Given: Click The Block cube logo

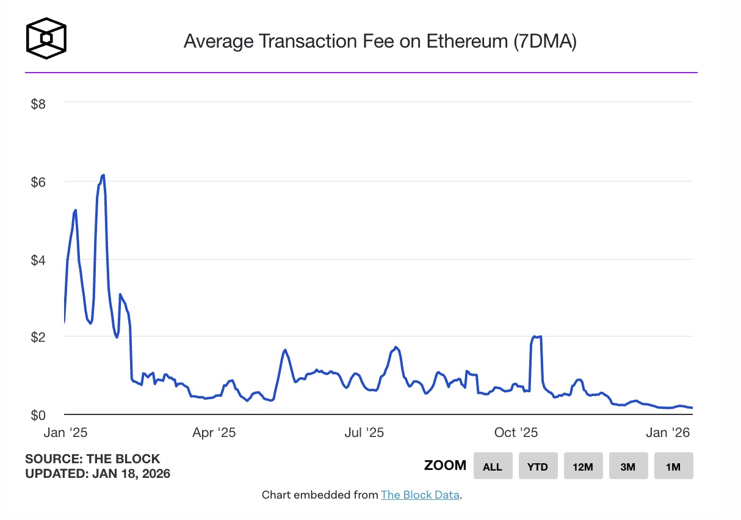Looking at the screenshot, I should pyautogui.click(x=46, y=40).
